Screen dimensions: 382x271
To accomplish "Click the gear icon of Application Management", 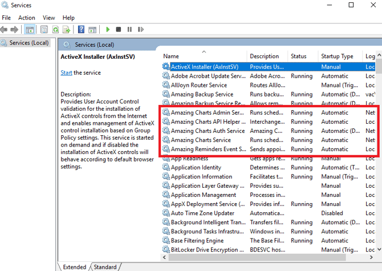I will click(x=166, y=195).
